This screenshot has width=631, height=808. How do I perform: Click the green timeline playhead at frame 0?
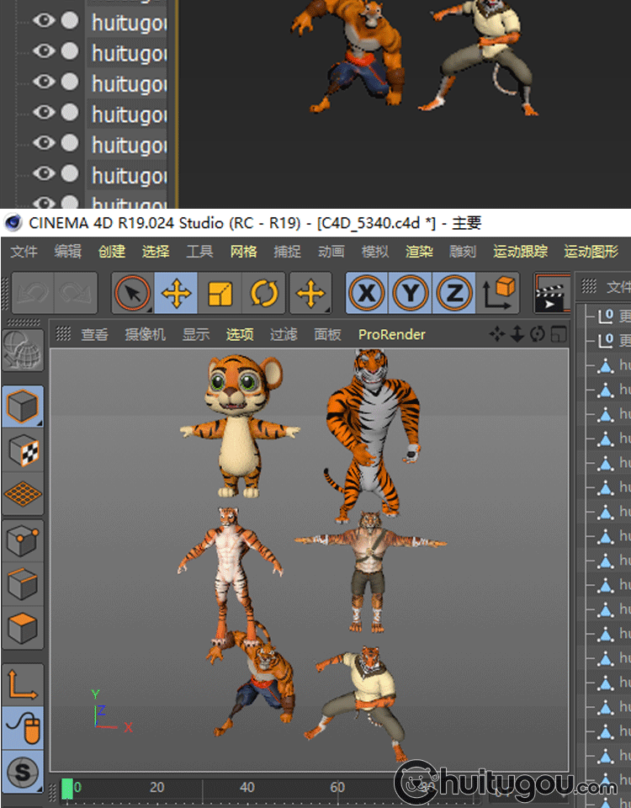(x=67, y=789)
